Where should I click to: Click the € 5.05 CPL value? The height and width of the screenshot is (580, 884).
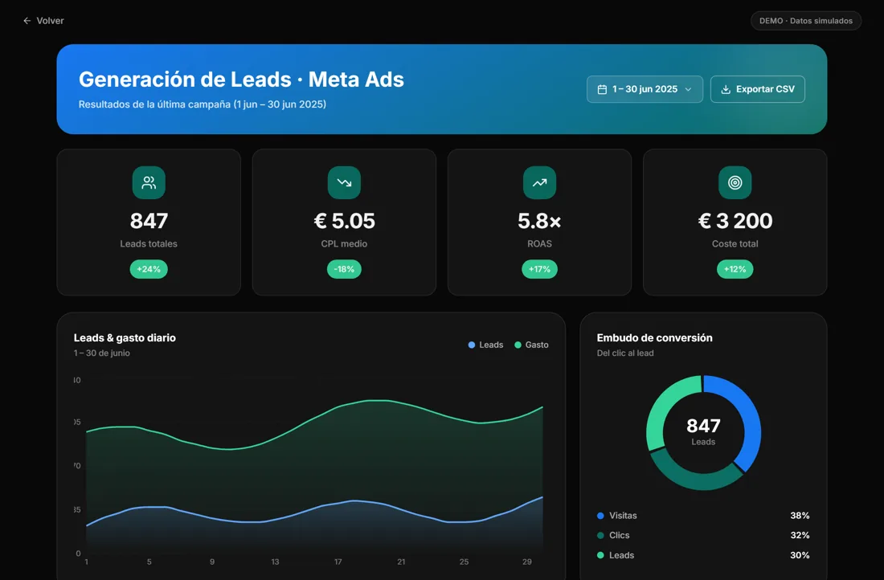tap(344, 220)
